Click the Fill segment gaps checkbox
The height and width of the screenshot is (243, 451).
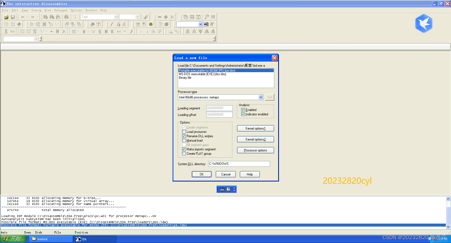tap(184, 145)
